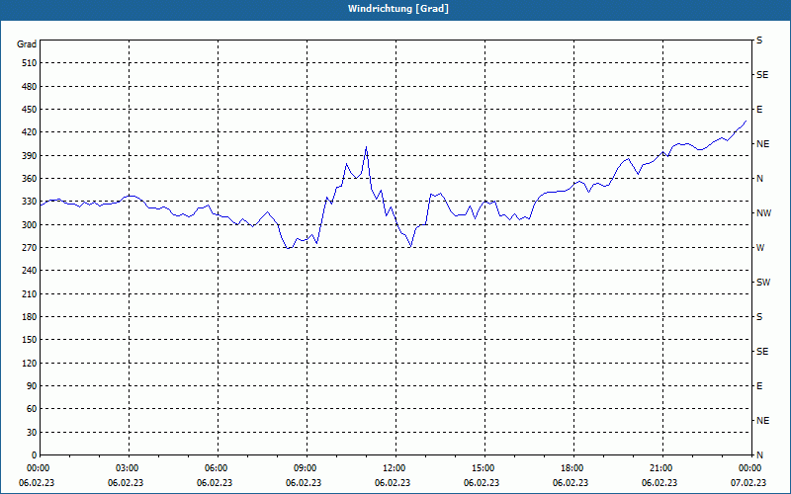Select the 150 y-axis tick label
This screenshot has height=494, width=791.
pos(30,340)
